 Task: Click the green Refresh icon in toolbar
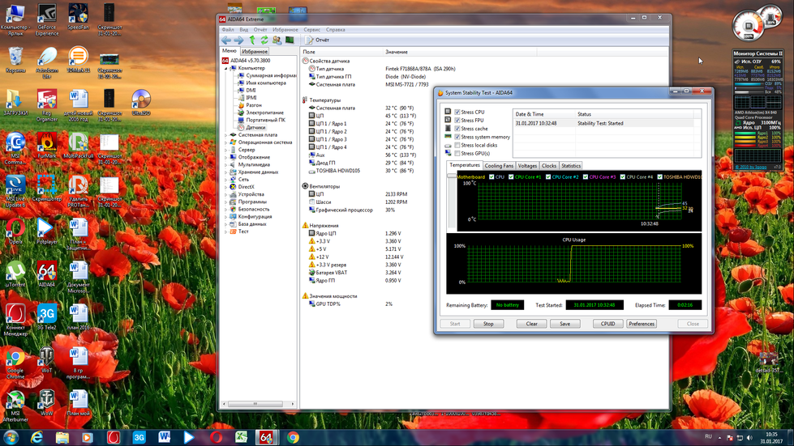264,40
